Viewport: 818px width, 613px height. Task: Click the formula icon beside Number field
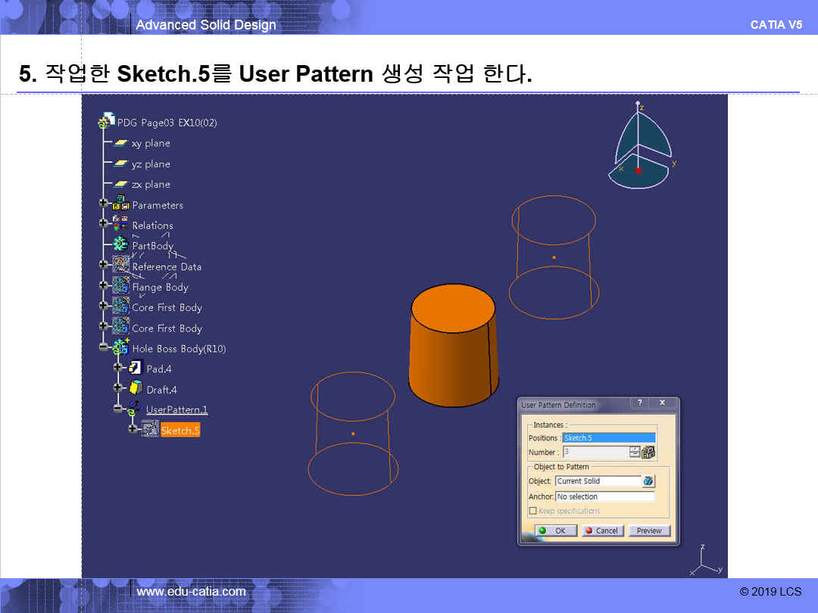click(648, 452)
